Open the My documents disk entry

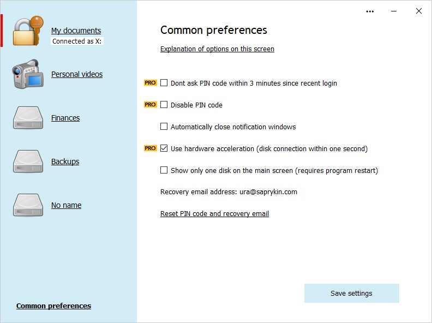click(76, 31)
